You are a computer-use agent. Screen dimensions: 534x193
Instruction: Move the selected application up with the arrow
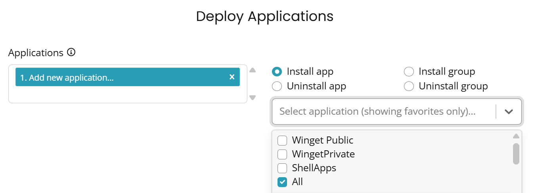253,70
